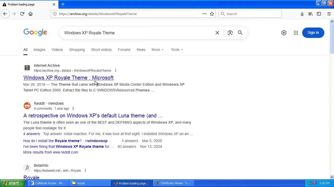Open the red security shield tray icon
The width and height of the screenshot is (334, 187).
point(314,183)
